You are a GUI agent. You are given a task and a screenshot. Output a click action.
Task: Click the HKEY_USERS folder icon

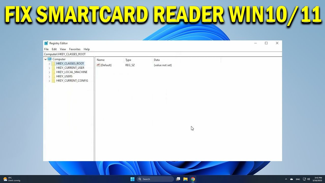tap(53, 76)
